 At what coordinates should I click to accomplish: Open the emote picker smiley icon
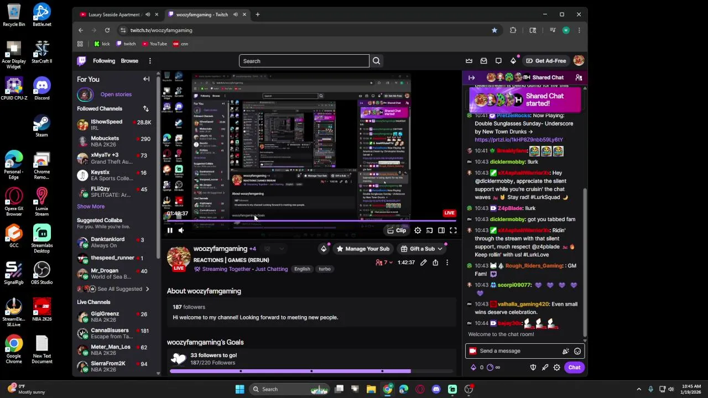577,351
